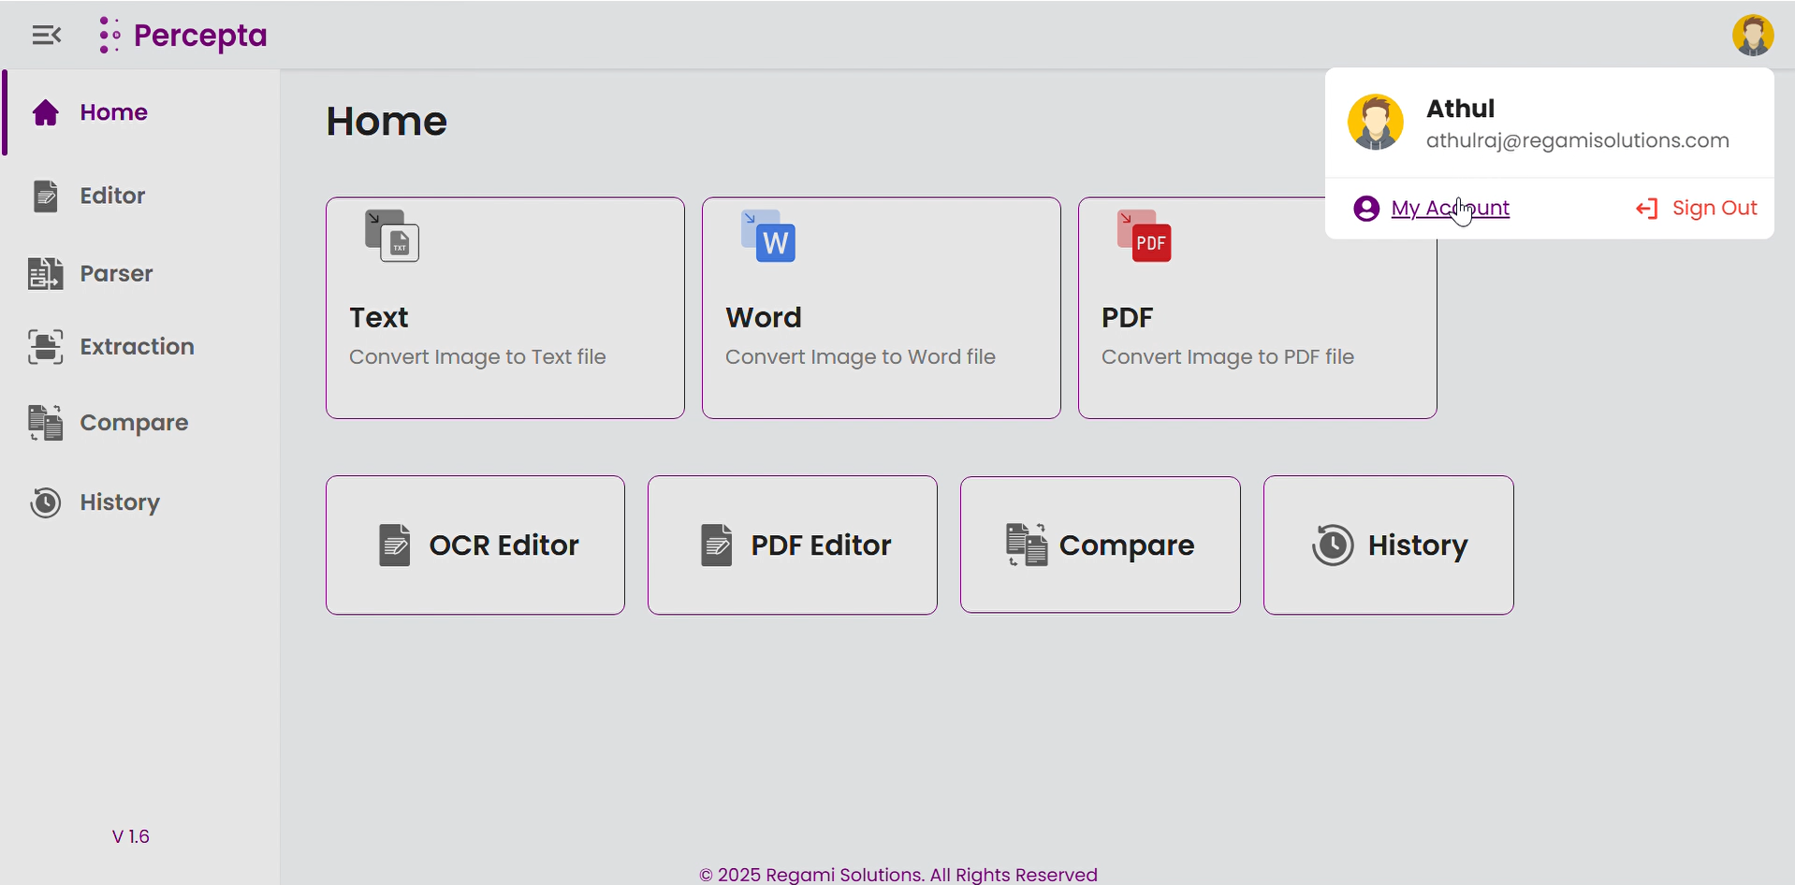Select the Home icon in the sidebar

point(45,111)
